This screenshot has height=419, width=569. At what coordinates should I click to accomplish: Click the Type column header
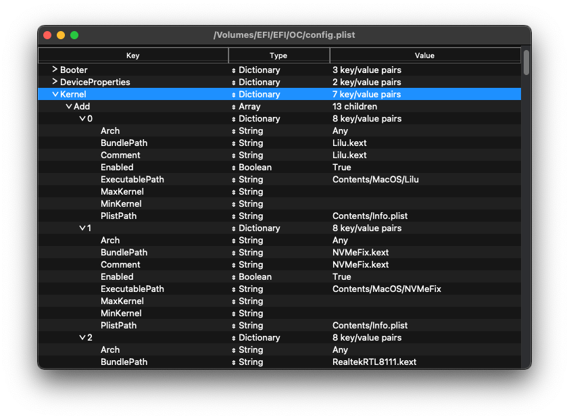coord(278,55)
